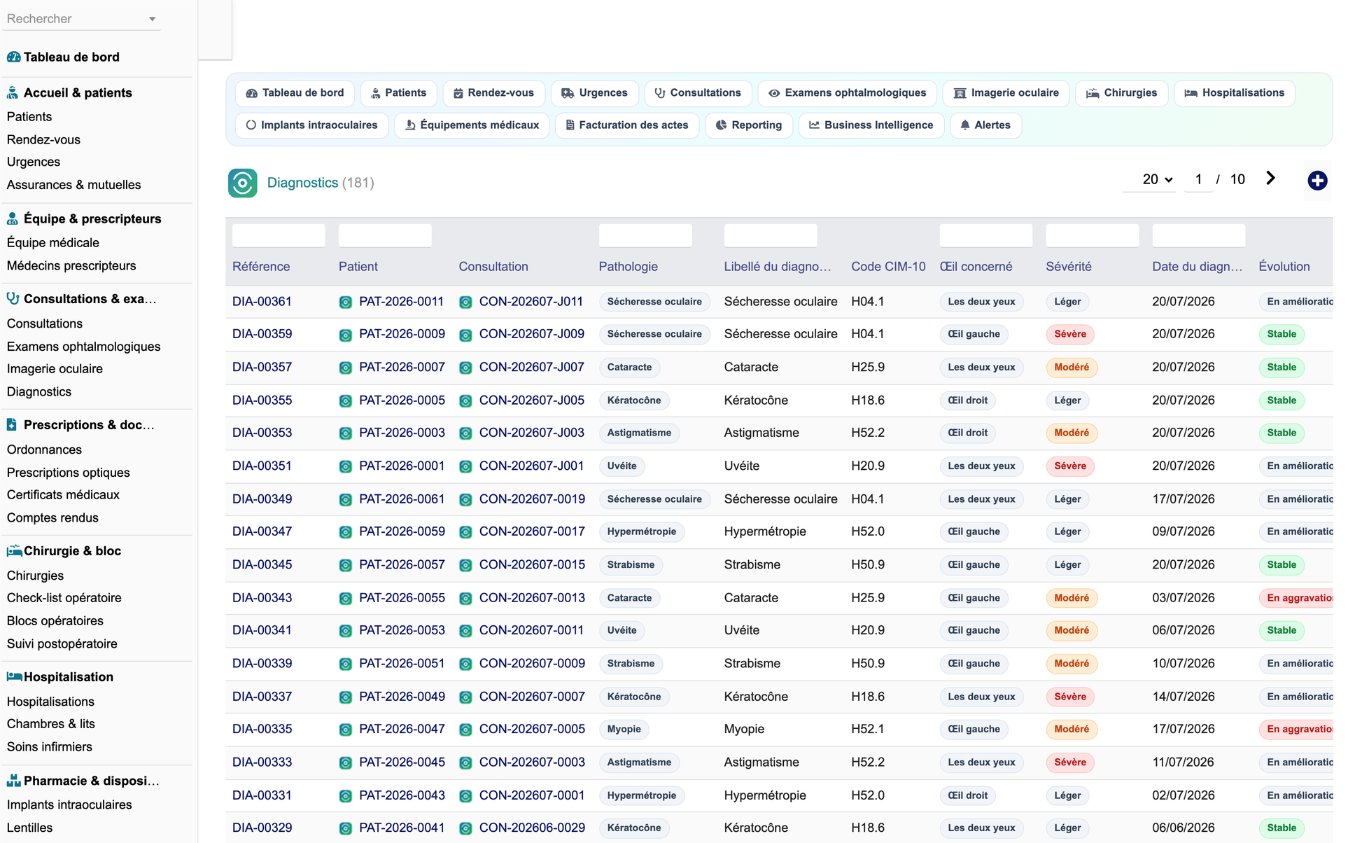Click patient icon beside PAT-2026-0053
Viewport: 1362px width, 843px height.
tap(346, 631)
